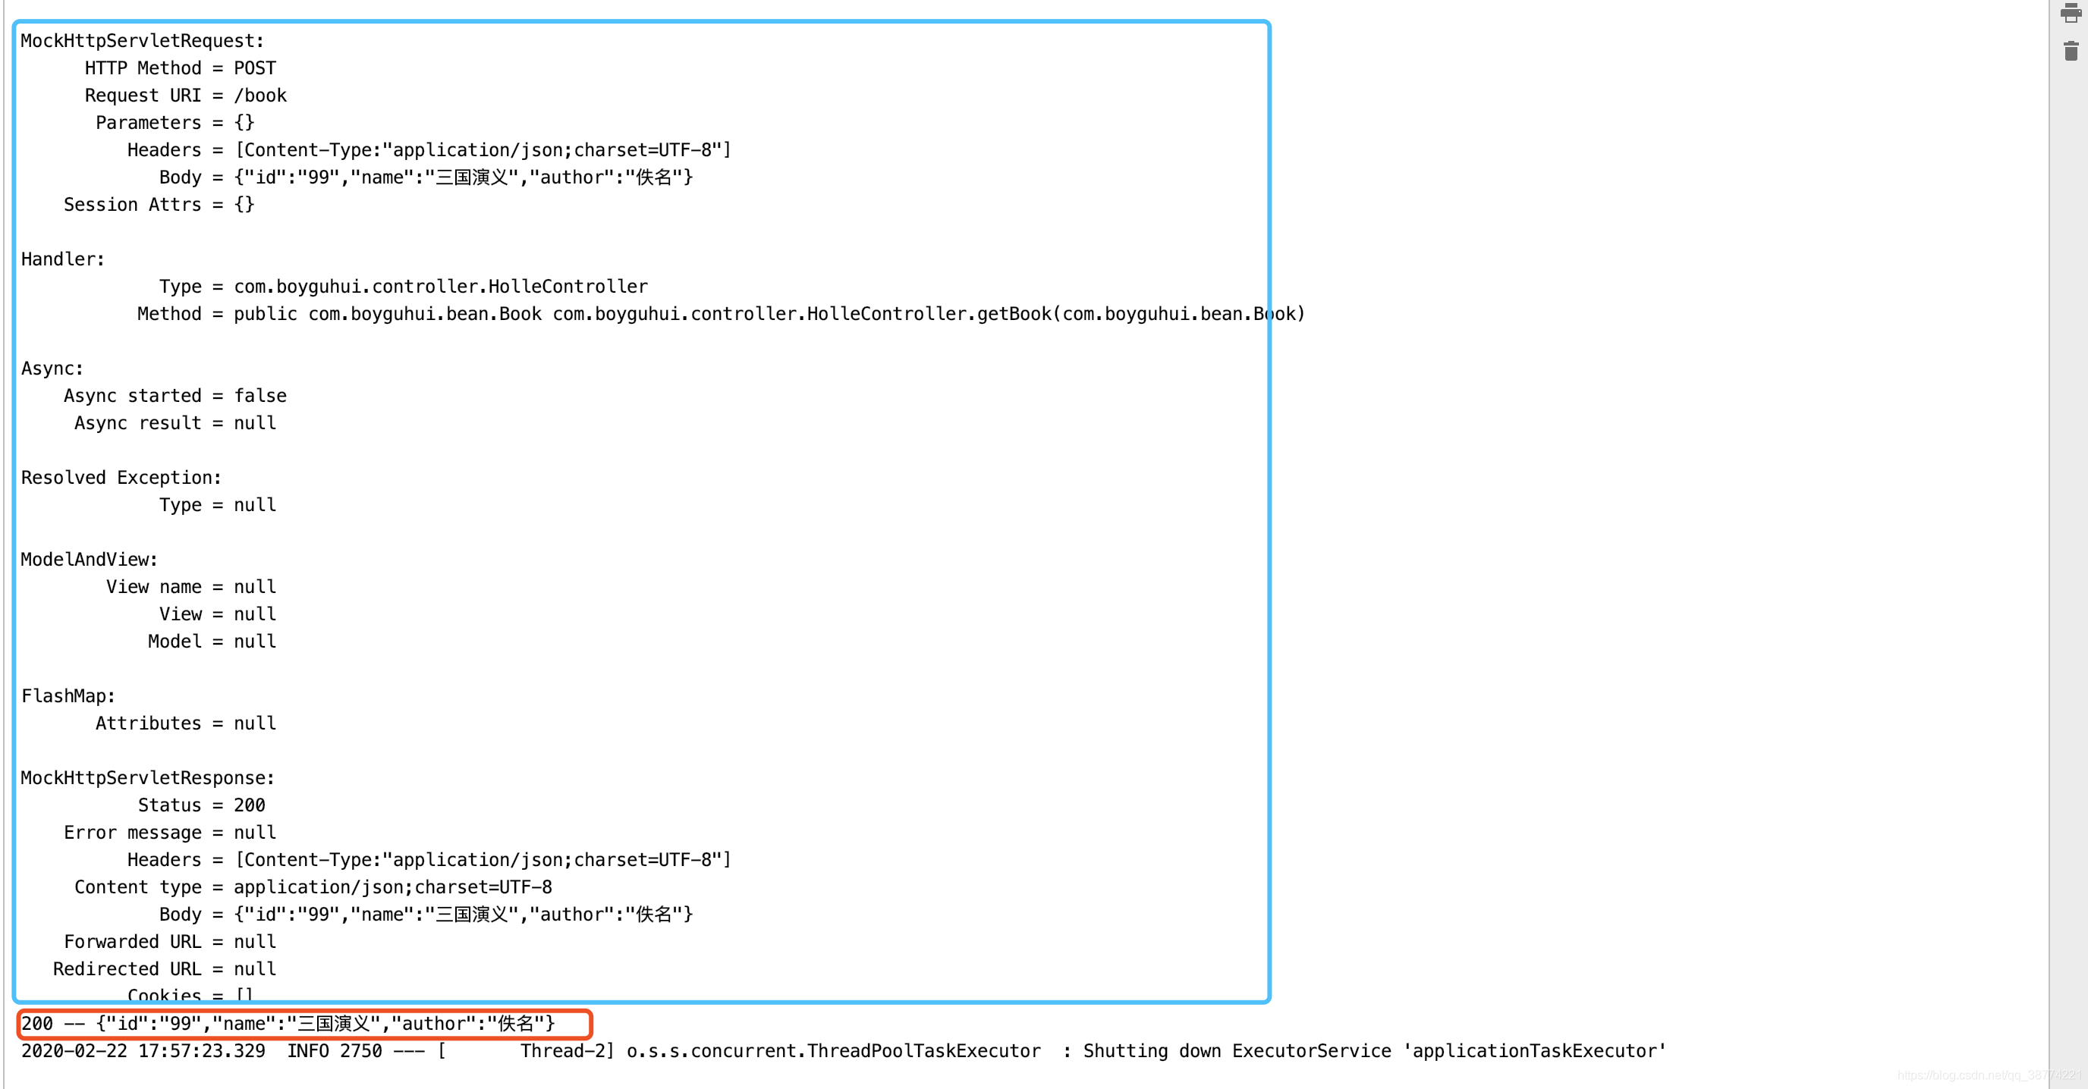Image resolution: width=2088 pixels, height=1089 pixels.
Task: Select the response body JSON text
Action: 463,914
